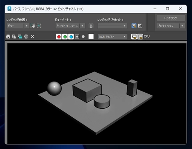Print the rendered image

pyautogui.click(x=26, y=36)
